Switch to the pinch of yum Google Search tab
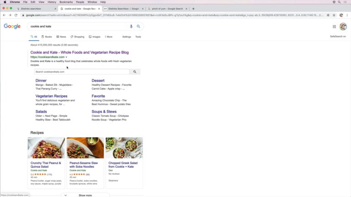Image resolution: width=351 pixels, height=197 pixels. point(167,9)
